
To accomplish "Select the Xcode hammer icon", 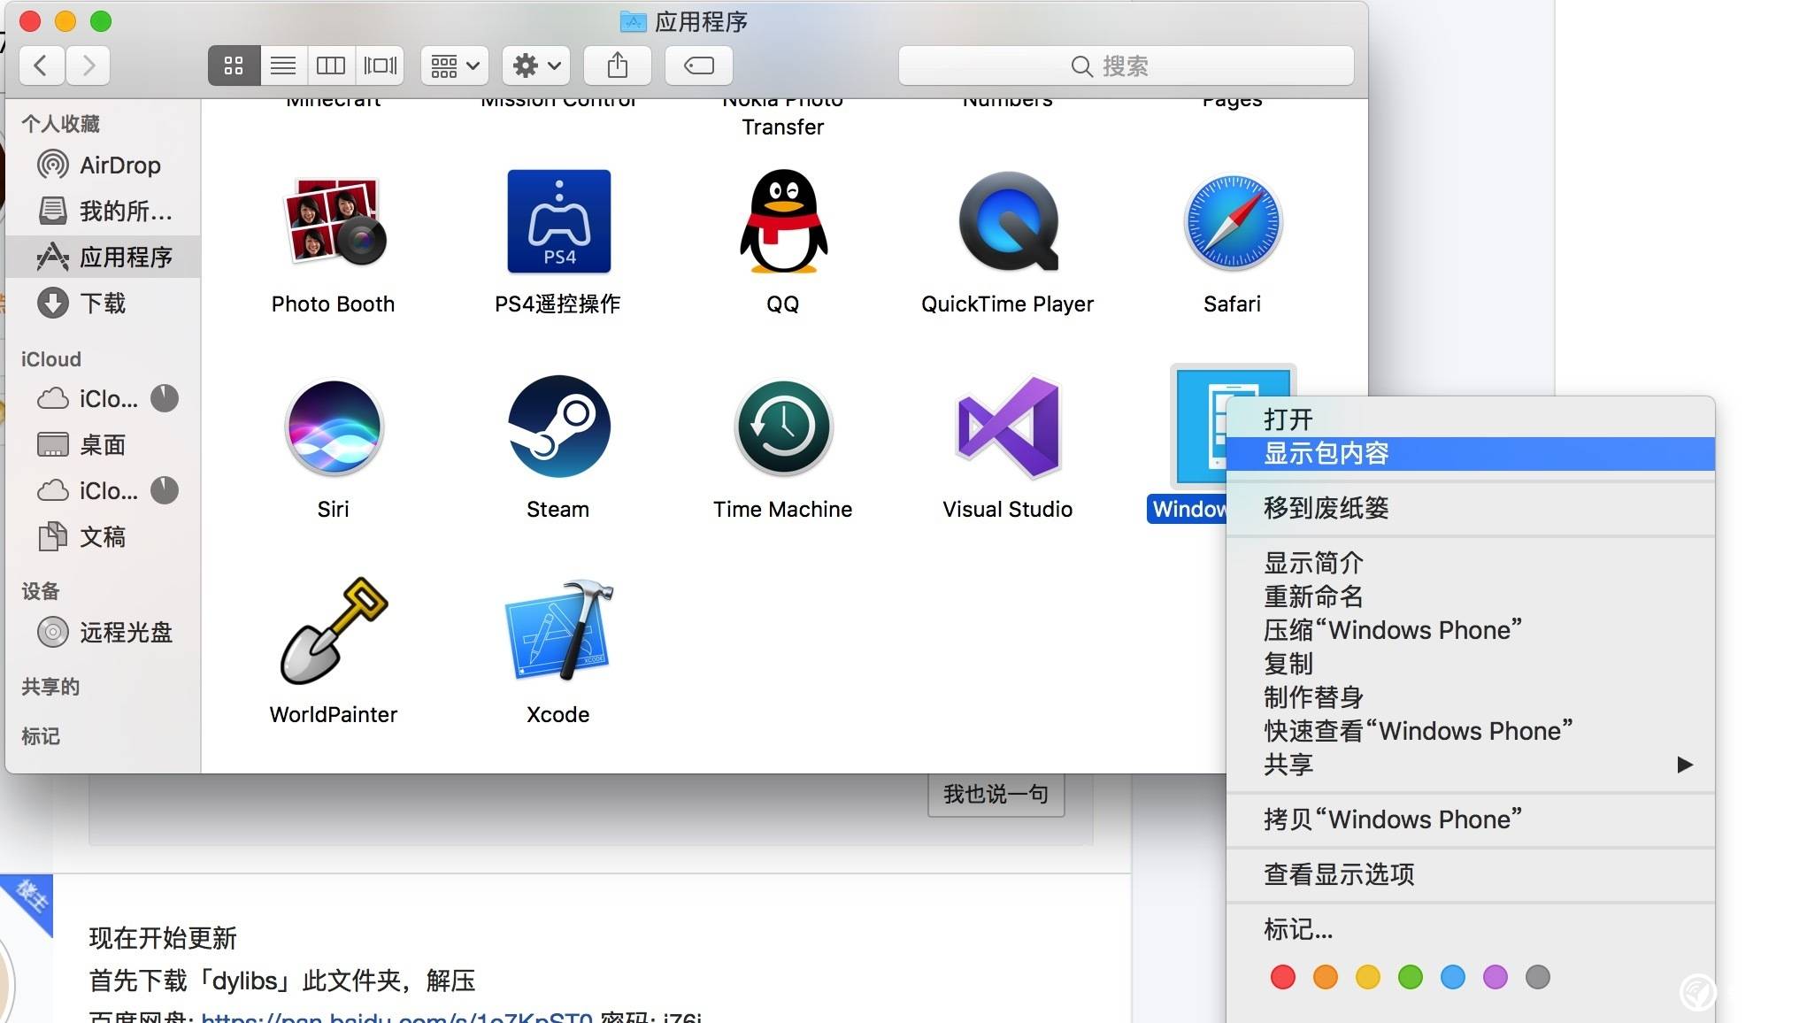I will click(x=558, y=631).
